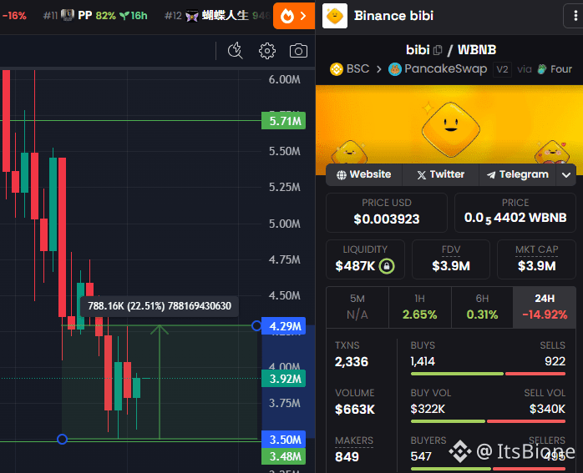
Task: Copy bibi token address icon
Action: coord(438,50)
